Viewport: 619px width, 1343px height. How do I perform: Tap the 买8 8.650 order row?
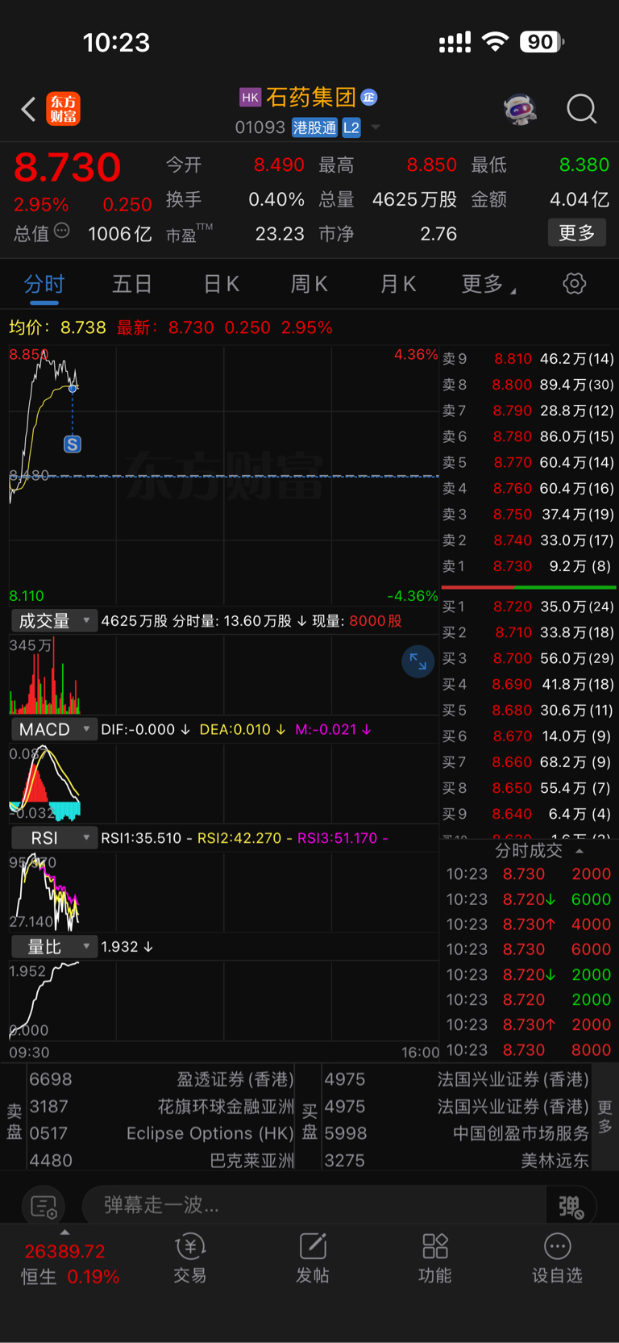coord(528,788)
